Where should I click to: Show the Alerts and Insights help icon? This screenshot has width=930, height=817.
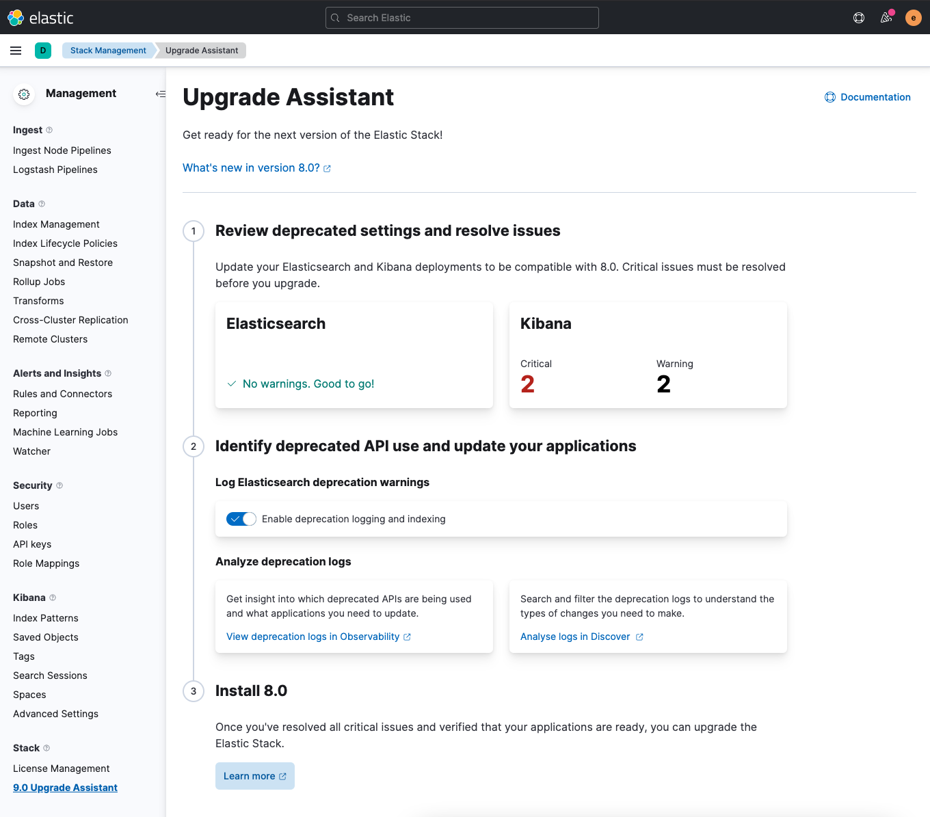tap(108, 373)
